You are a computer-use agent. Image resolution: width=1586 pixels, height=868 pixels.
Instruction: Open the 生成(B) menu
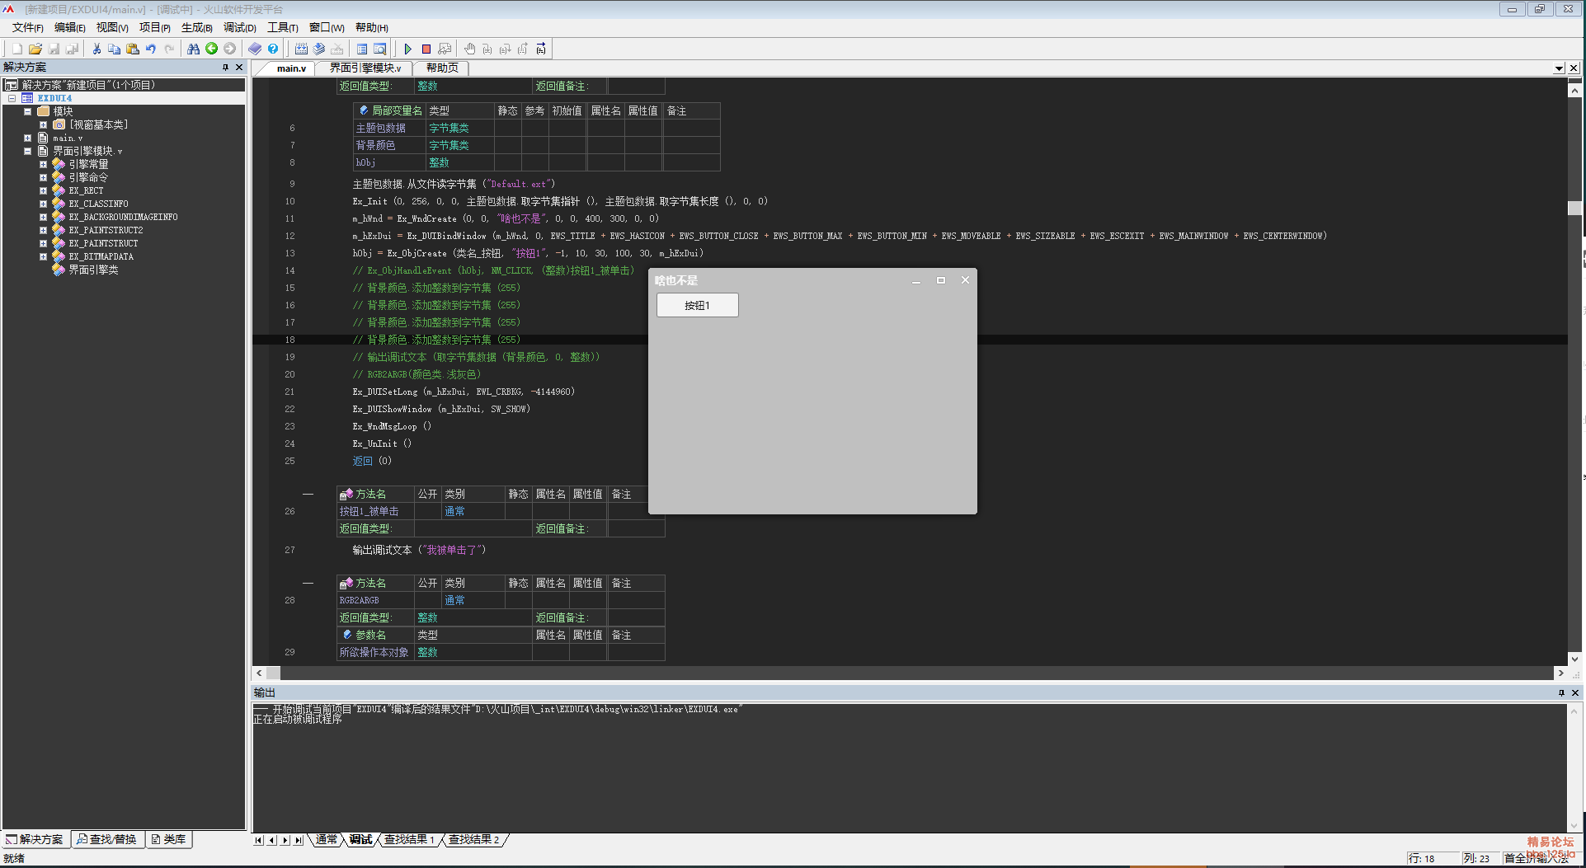[196, 27]
